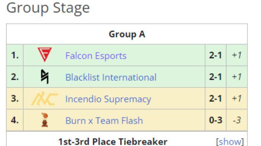Open the Blacklist International team link
This screenshot has height=146, width=261.
point(111,77)
